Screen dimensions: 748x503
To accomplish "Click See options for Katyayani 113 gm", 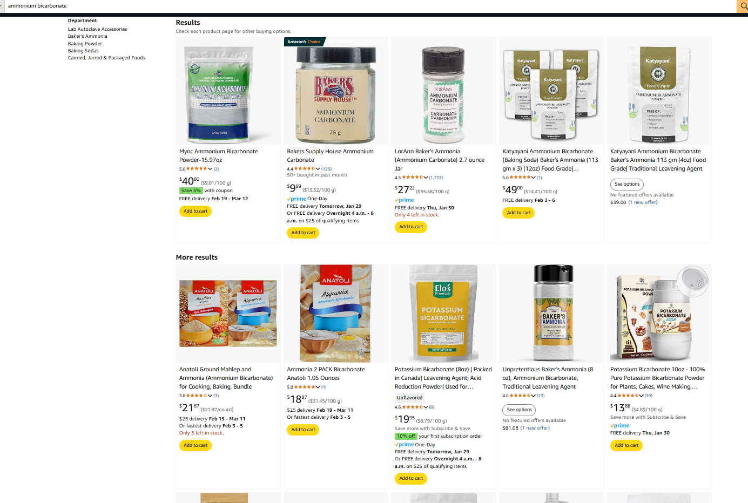I will tap(627, 184).
